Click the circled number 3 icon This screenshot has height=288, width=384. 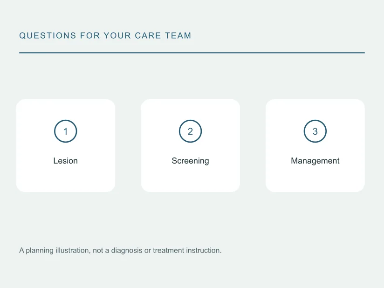point(315,131)
